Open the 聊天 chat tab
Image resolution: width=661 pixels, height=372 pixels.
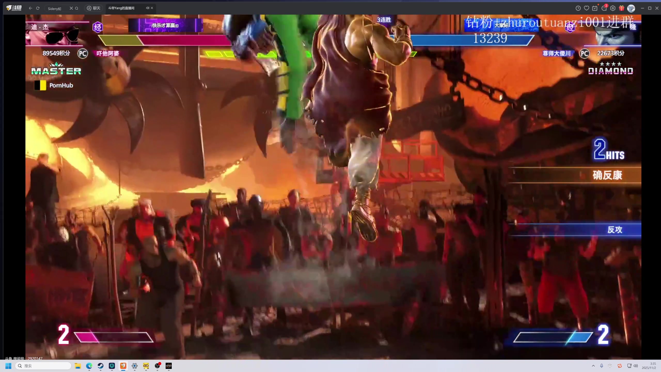(93, 8)
